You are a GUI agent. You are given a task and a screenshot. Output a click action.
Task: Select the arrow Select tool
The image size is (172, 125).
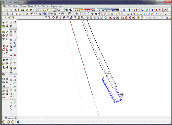pyautogui.click(x=3, y=22)
